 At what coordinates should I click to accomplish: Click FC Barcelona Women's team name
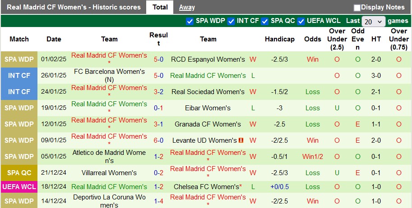tap(109, 72)
